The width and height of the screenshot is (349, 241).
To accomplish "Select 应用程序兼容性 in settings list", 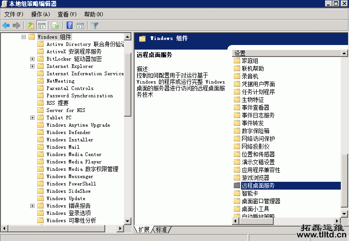I will [x=261, y=170].
